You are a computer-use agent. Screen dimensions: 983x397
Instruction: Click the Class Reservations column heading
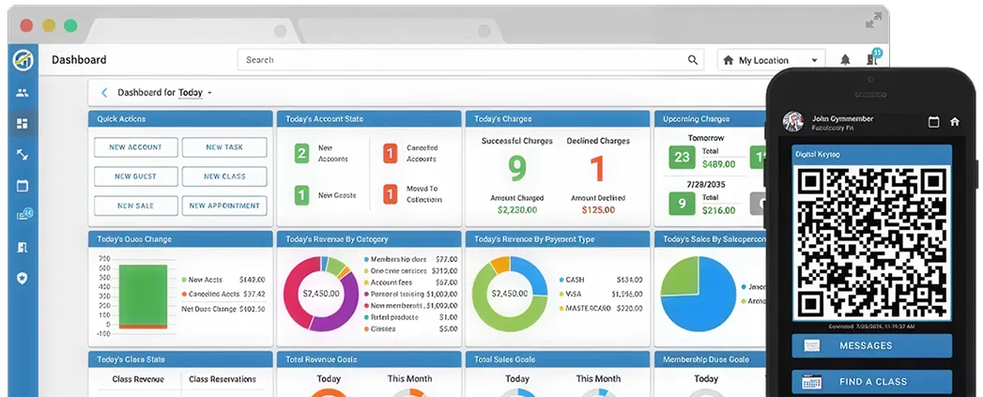(223, 379)
